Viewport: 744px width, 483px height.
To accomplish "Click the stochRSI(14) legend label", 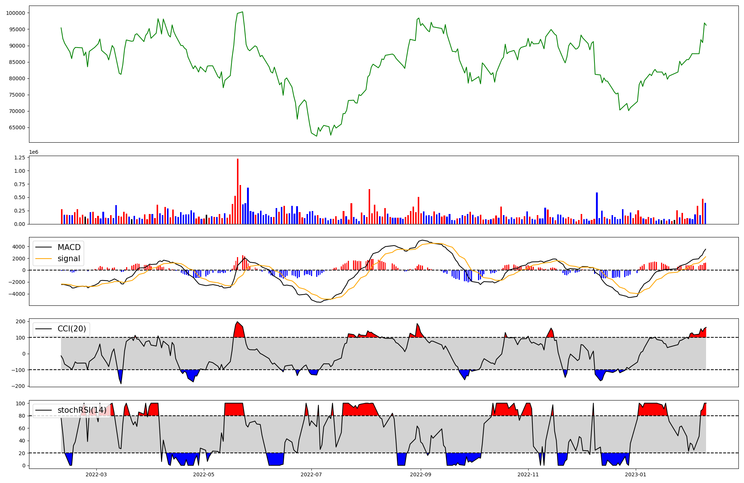I will (x=82, y=410).
